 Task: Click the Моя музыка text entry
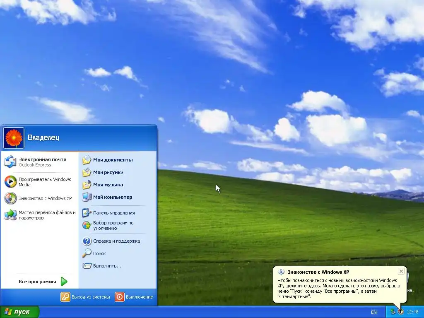(108, 185)
